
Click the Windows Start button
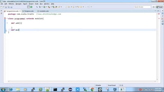pyautogui.click(x=3, y=90)
